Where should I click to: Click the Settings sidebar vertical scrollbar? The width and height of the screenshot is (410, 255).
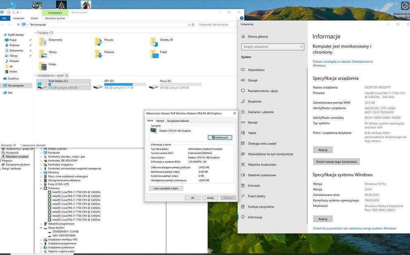pos(307,145)
